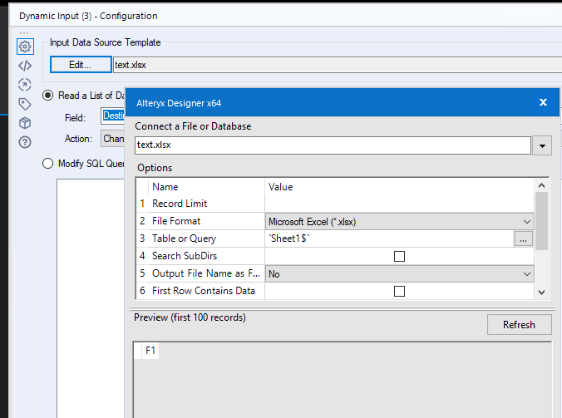562x418 pixels.
Task: Select the Modify SQL Query radio button
Action: pos(48,163)
